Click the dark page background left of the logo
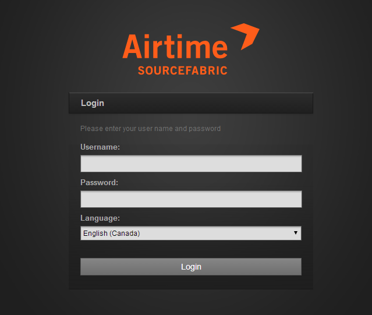The image size is (372, 315). coord(59,47)
